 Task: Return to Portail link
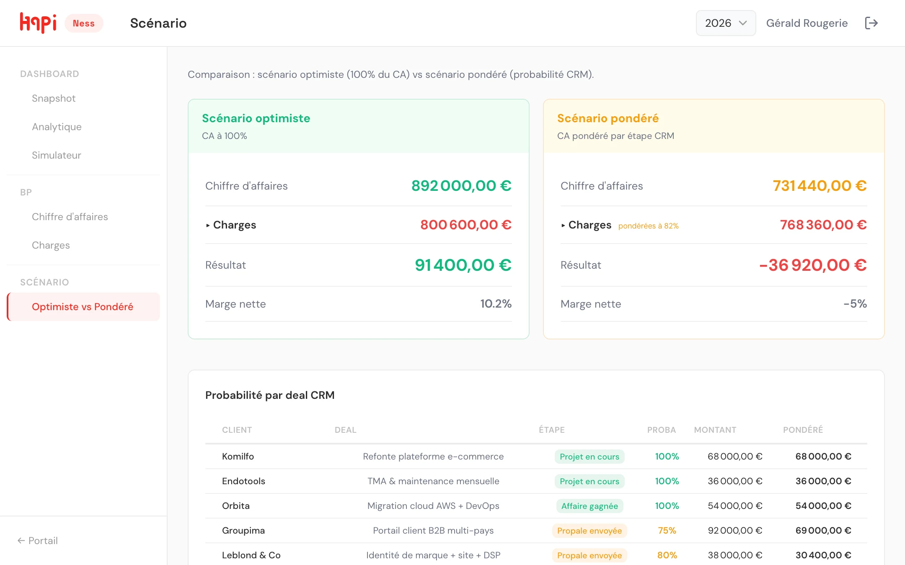(37, 541)
